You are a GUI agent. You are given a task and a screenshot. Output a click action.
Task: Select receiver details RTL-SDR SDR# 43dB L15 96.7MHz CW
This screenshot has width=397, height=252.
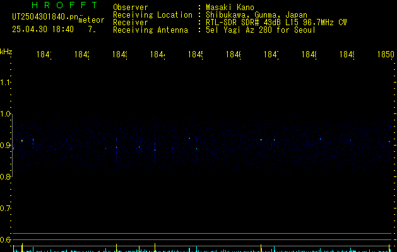(276, 23)
